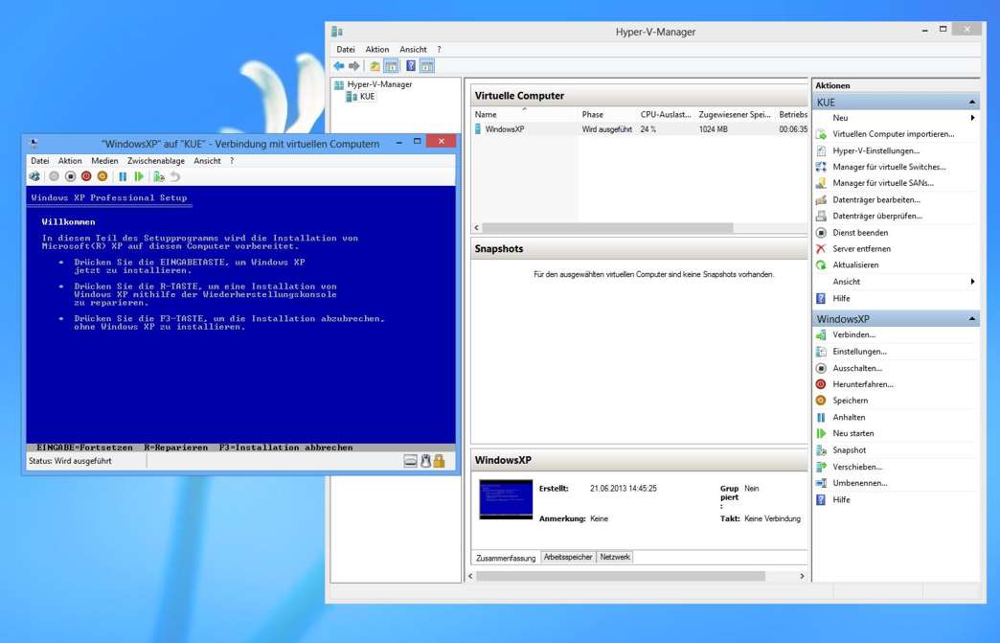Expand the Neu submenu arrow
1000x643 pixels.
pos(972,118)
